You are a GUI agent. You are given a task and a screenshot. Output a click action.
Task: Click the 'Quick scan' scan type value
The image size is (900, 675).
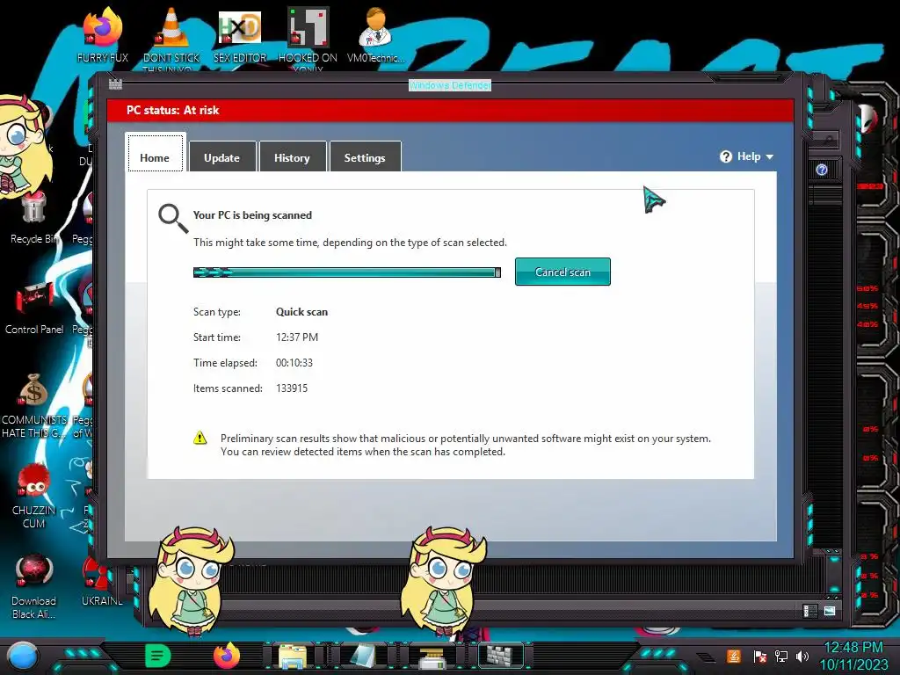302,312
